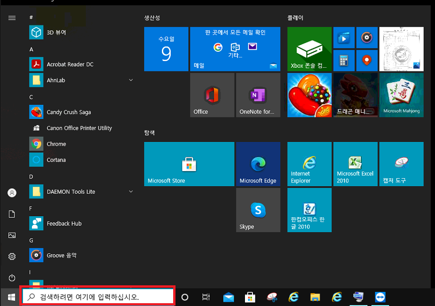Open Pictures icon in Start sidebar
Viewport: 435px width, 306px height.
click(x=12, y=235)
